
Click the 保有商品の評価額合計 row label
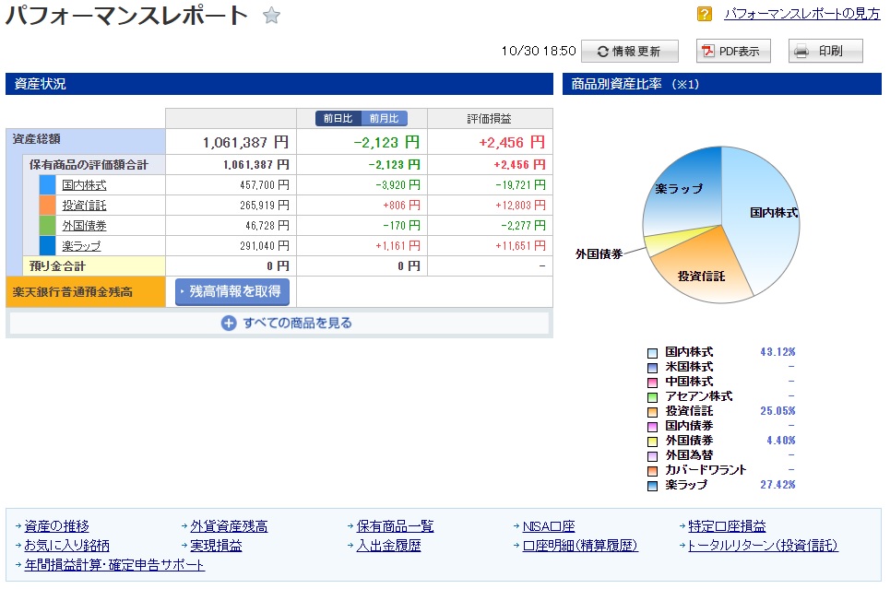[x=89, y=165]
